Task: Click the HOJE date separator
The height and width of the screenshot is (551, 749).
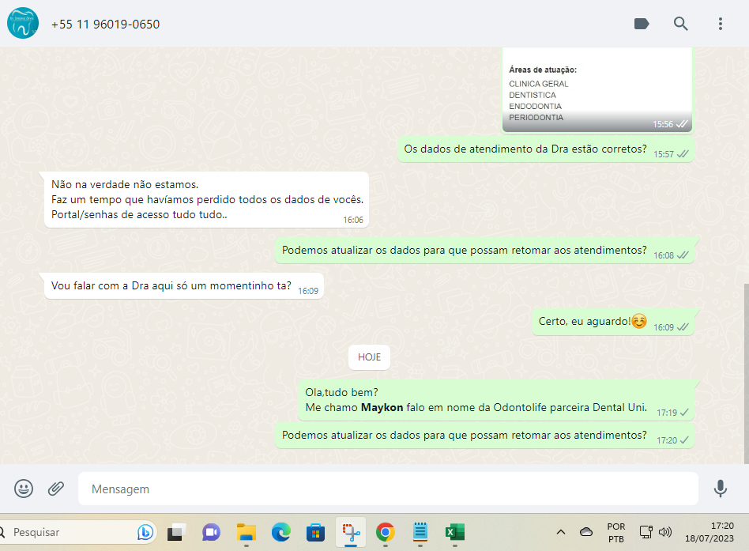Action: 369,357
